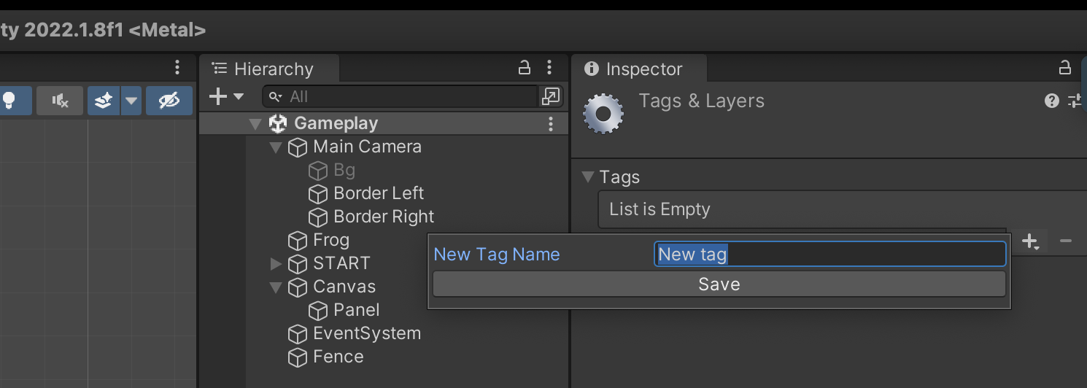Switch to the Inspector tab
Image resolution: width=1087 pixels, height=388 pixels.
635,69
